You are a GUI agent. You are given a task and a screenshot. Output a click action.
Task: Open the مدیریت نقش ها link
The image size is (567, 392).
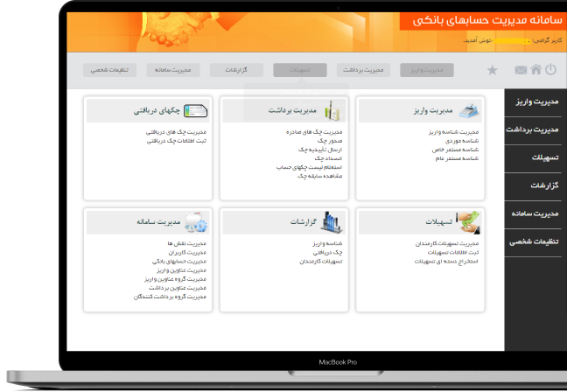coord(187,244)
